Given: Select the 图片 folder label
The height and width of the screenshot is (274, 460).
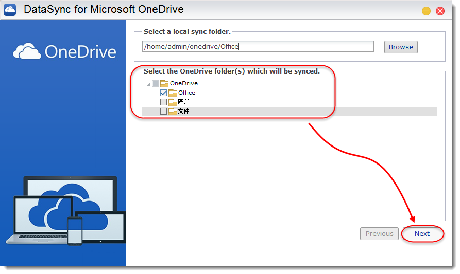Looking at the screenshot, I should pos(183,102).
